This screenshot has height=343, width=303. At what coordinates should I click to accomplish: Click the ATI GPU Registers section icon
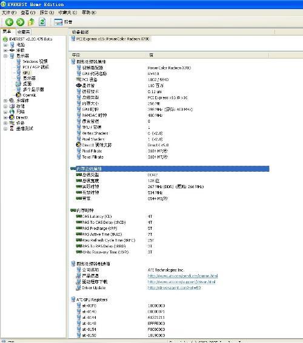[x=73, y=299]
